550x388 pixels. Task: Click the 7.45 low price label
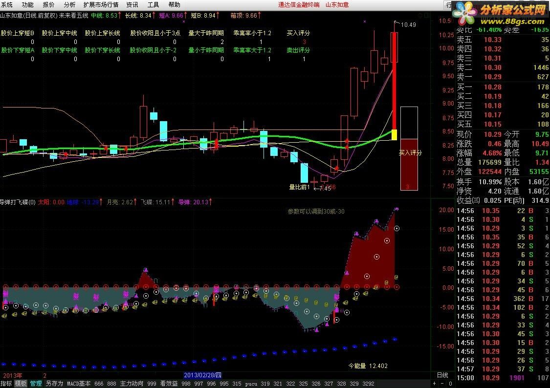(325, 189)
